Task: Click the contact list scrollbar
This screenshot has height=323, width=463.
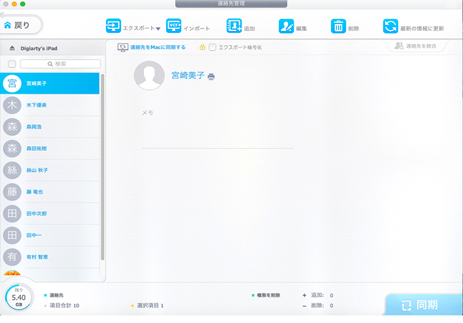Action: pos(103,165)
